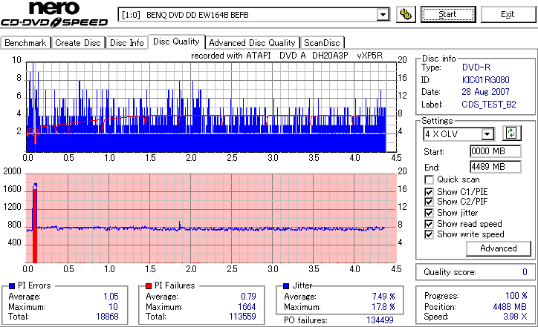Open the 4 X CLV speed dropdown
This screenshot has width=538, height=327.
pyautogui.click(x=487, y=134)
